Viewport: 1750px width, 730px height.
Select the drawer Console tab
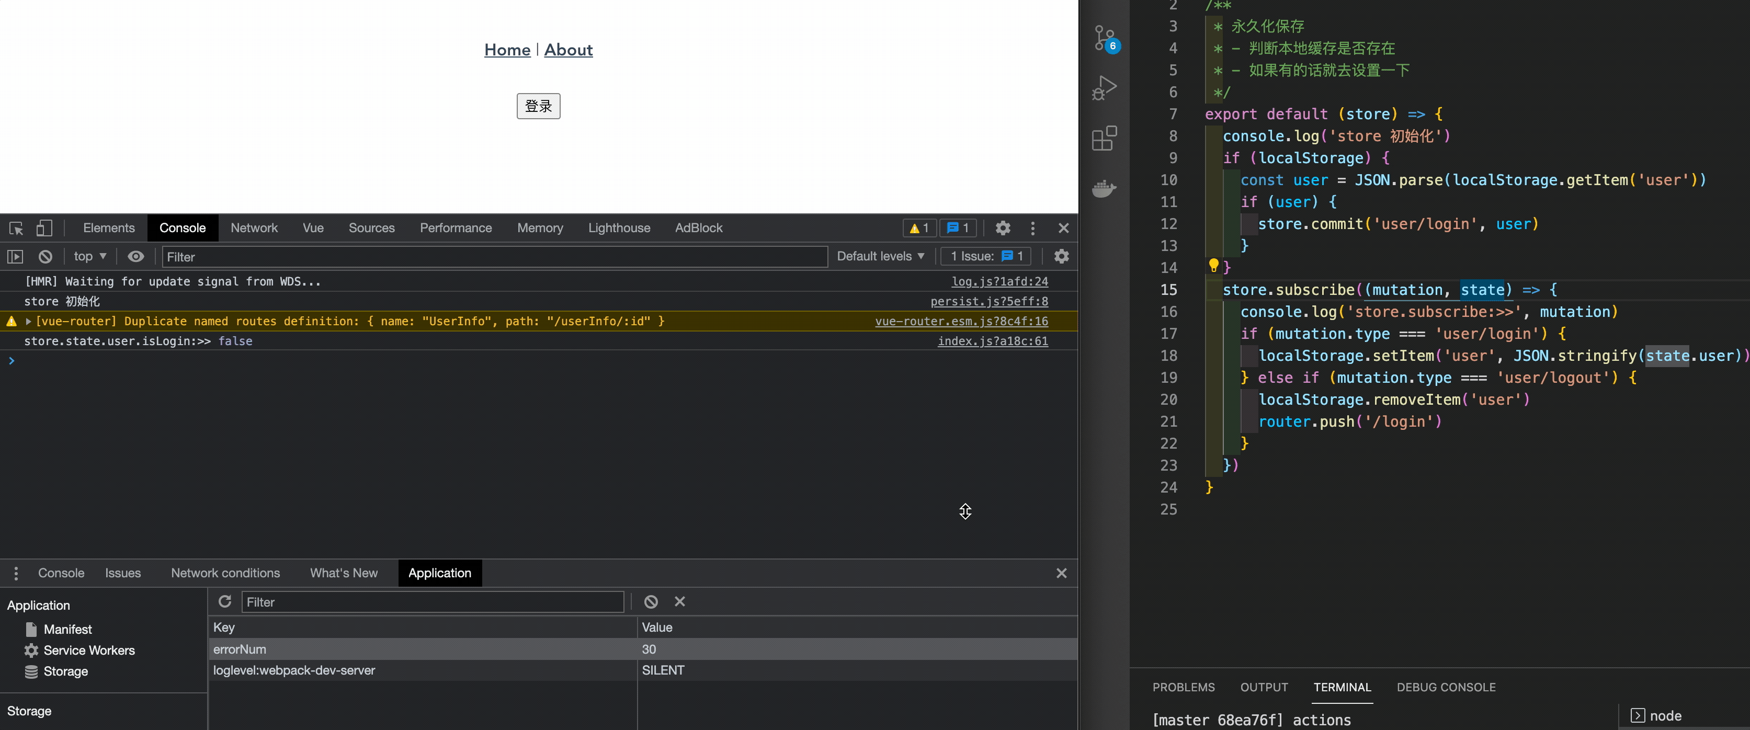pyautogui.click(x=61, y=573)
